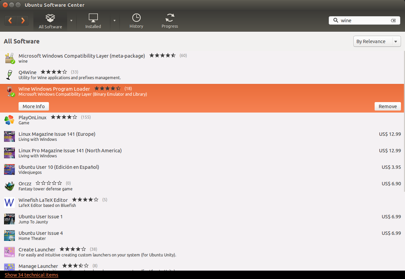Click the Winefish LaTeX Editor W icon
The image size is (405, 279).
[x=9, y=203]
